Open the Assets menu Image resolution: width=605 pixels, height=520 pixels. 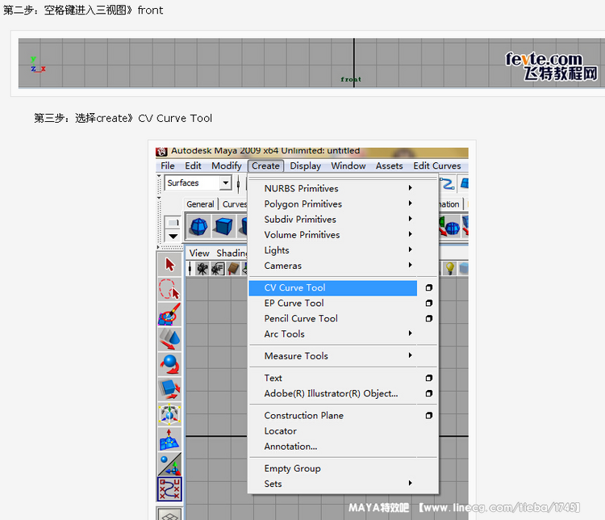tap(390, 166)
